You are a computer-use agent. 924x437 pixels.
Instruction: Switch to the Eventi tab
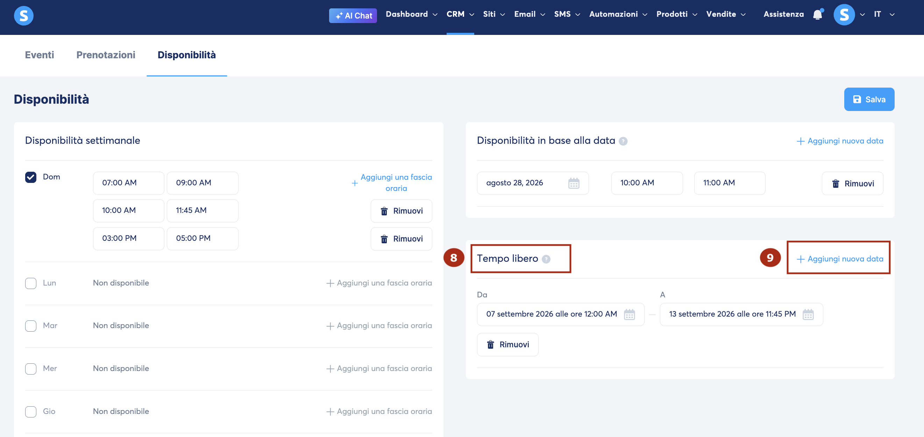40,55
